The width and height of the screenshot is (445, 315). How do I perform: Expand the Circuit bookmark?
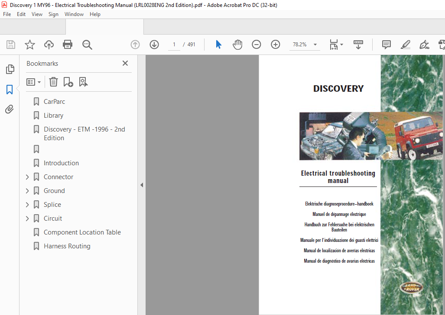27,219
